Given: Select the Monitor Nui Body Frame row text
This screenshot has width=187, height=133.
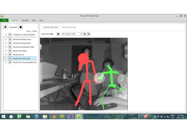Looking at the screenshot, I should click(x=22, y=39).
